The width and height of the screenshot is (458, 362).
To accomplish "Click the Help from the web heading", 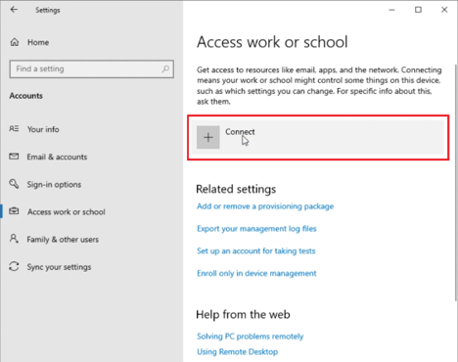I will click(x=243, y=315).
